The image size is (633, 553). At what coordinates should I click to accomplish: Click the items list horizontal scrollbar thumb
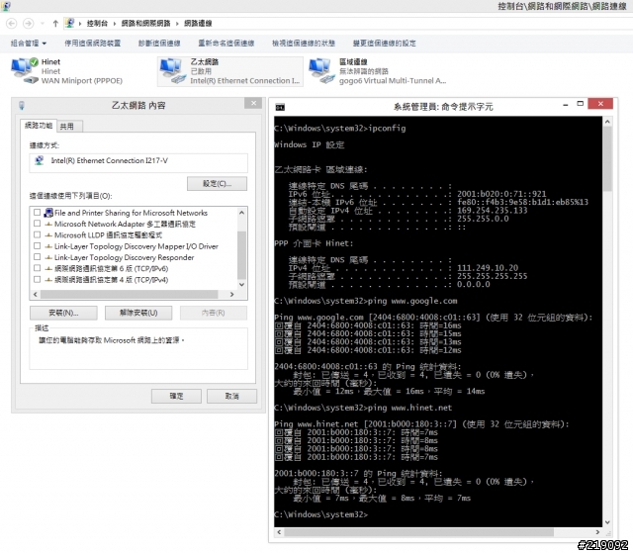point(130,294)
